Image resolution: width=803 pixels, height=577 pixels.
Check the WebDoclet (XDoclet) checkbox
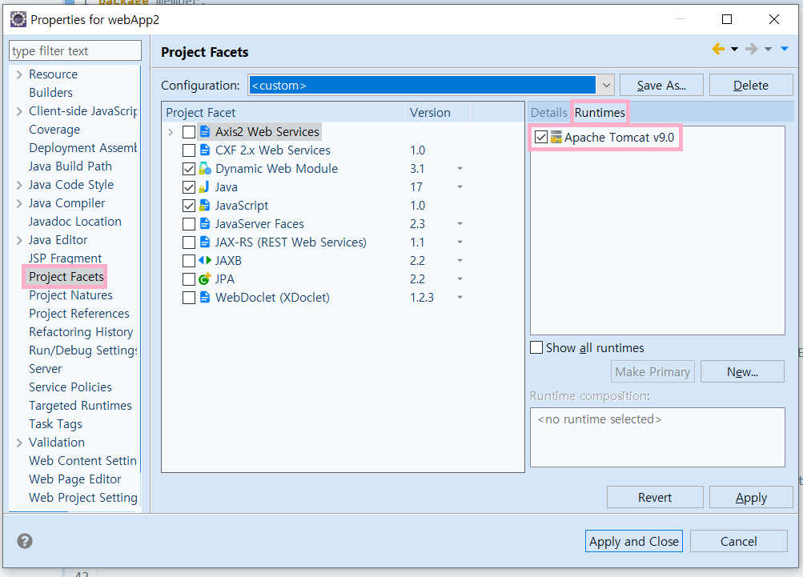189,298
